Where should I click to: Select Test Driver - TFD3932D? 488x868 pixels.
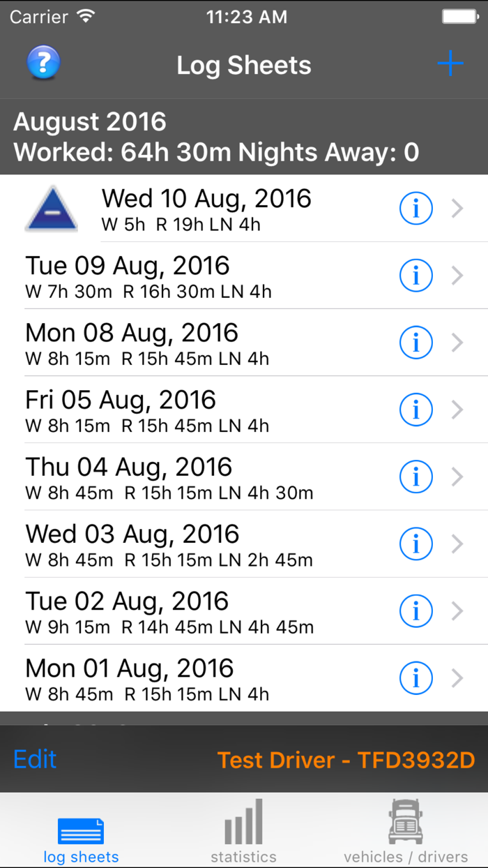(346, 759)
